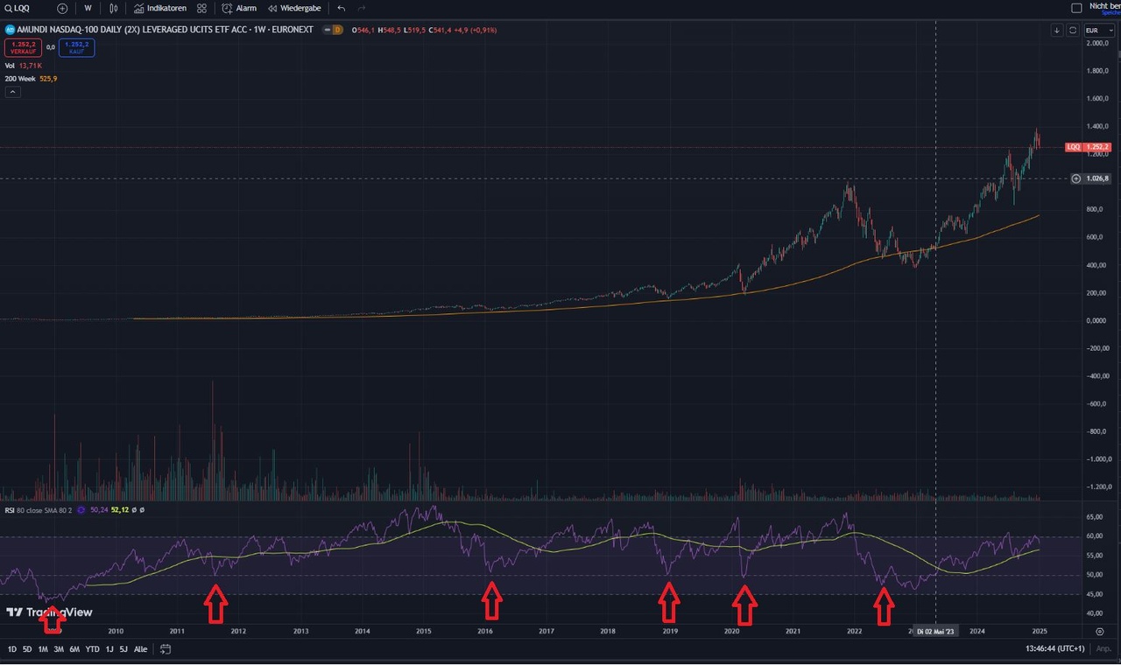Open the W interval selector
Viewport: 1121px width, 665px height.
click(x=88, y=8)
